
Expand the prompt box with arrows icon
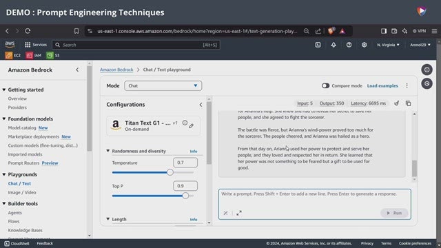pyautogui.click(x=239, y=213)
